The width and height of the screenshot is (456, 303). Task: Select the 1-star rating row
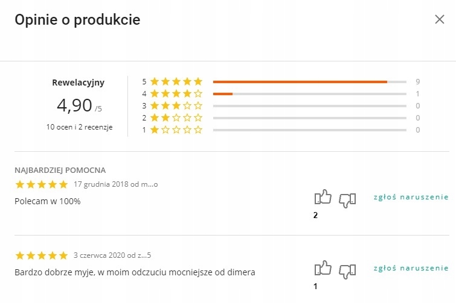(x=309, y=130)
